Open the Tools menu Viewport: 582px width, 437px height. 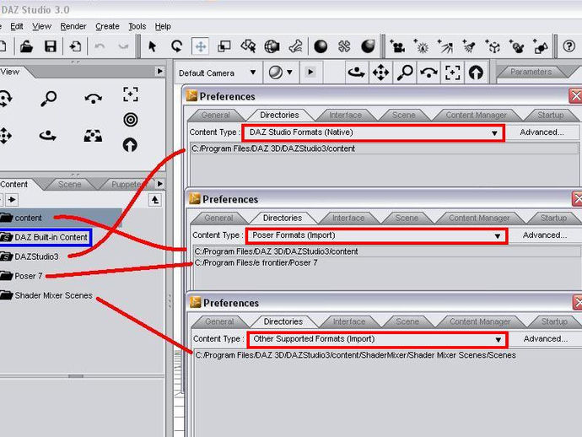137,26
